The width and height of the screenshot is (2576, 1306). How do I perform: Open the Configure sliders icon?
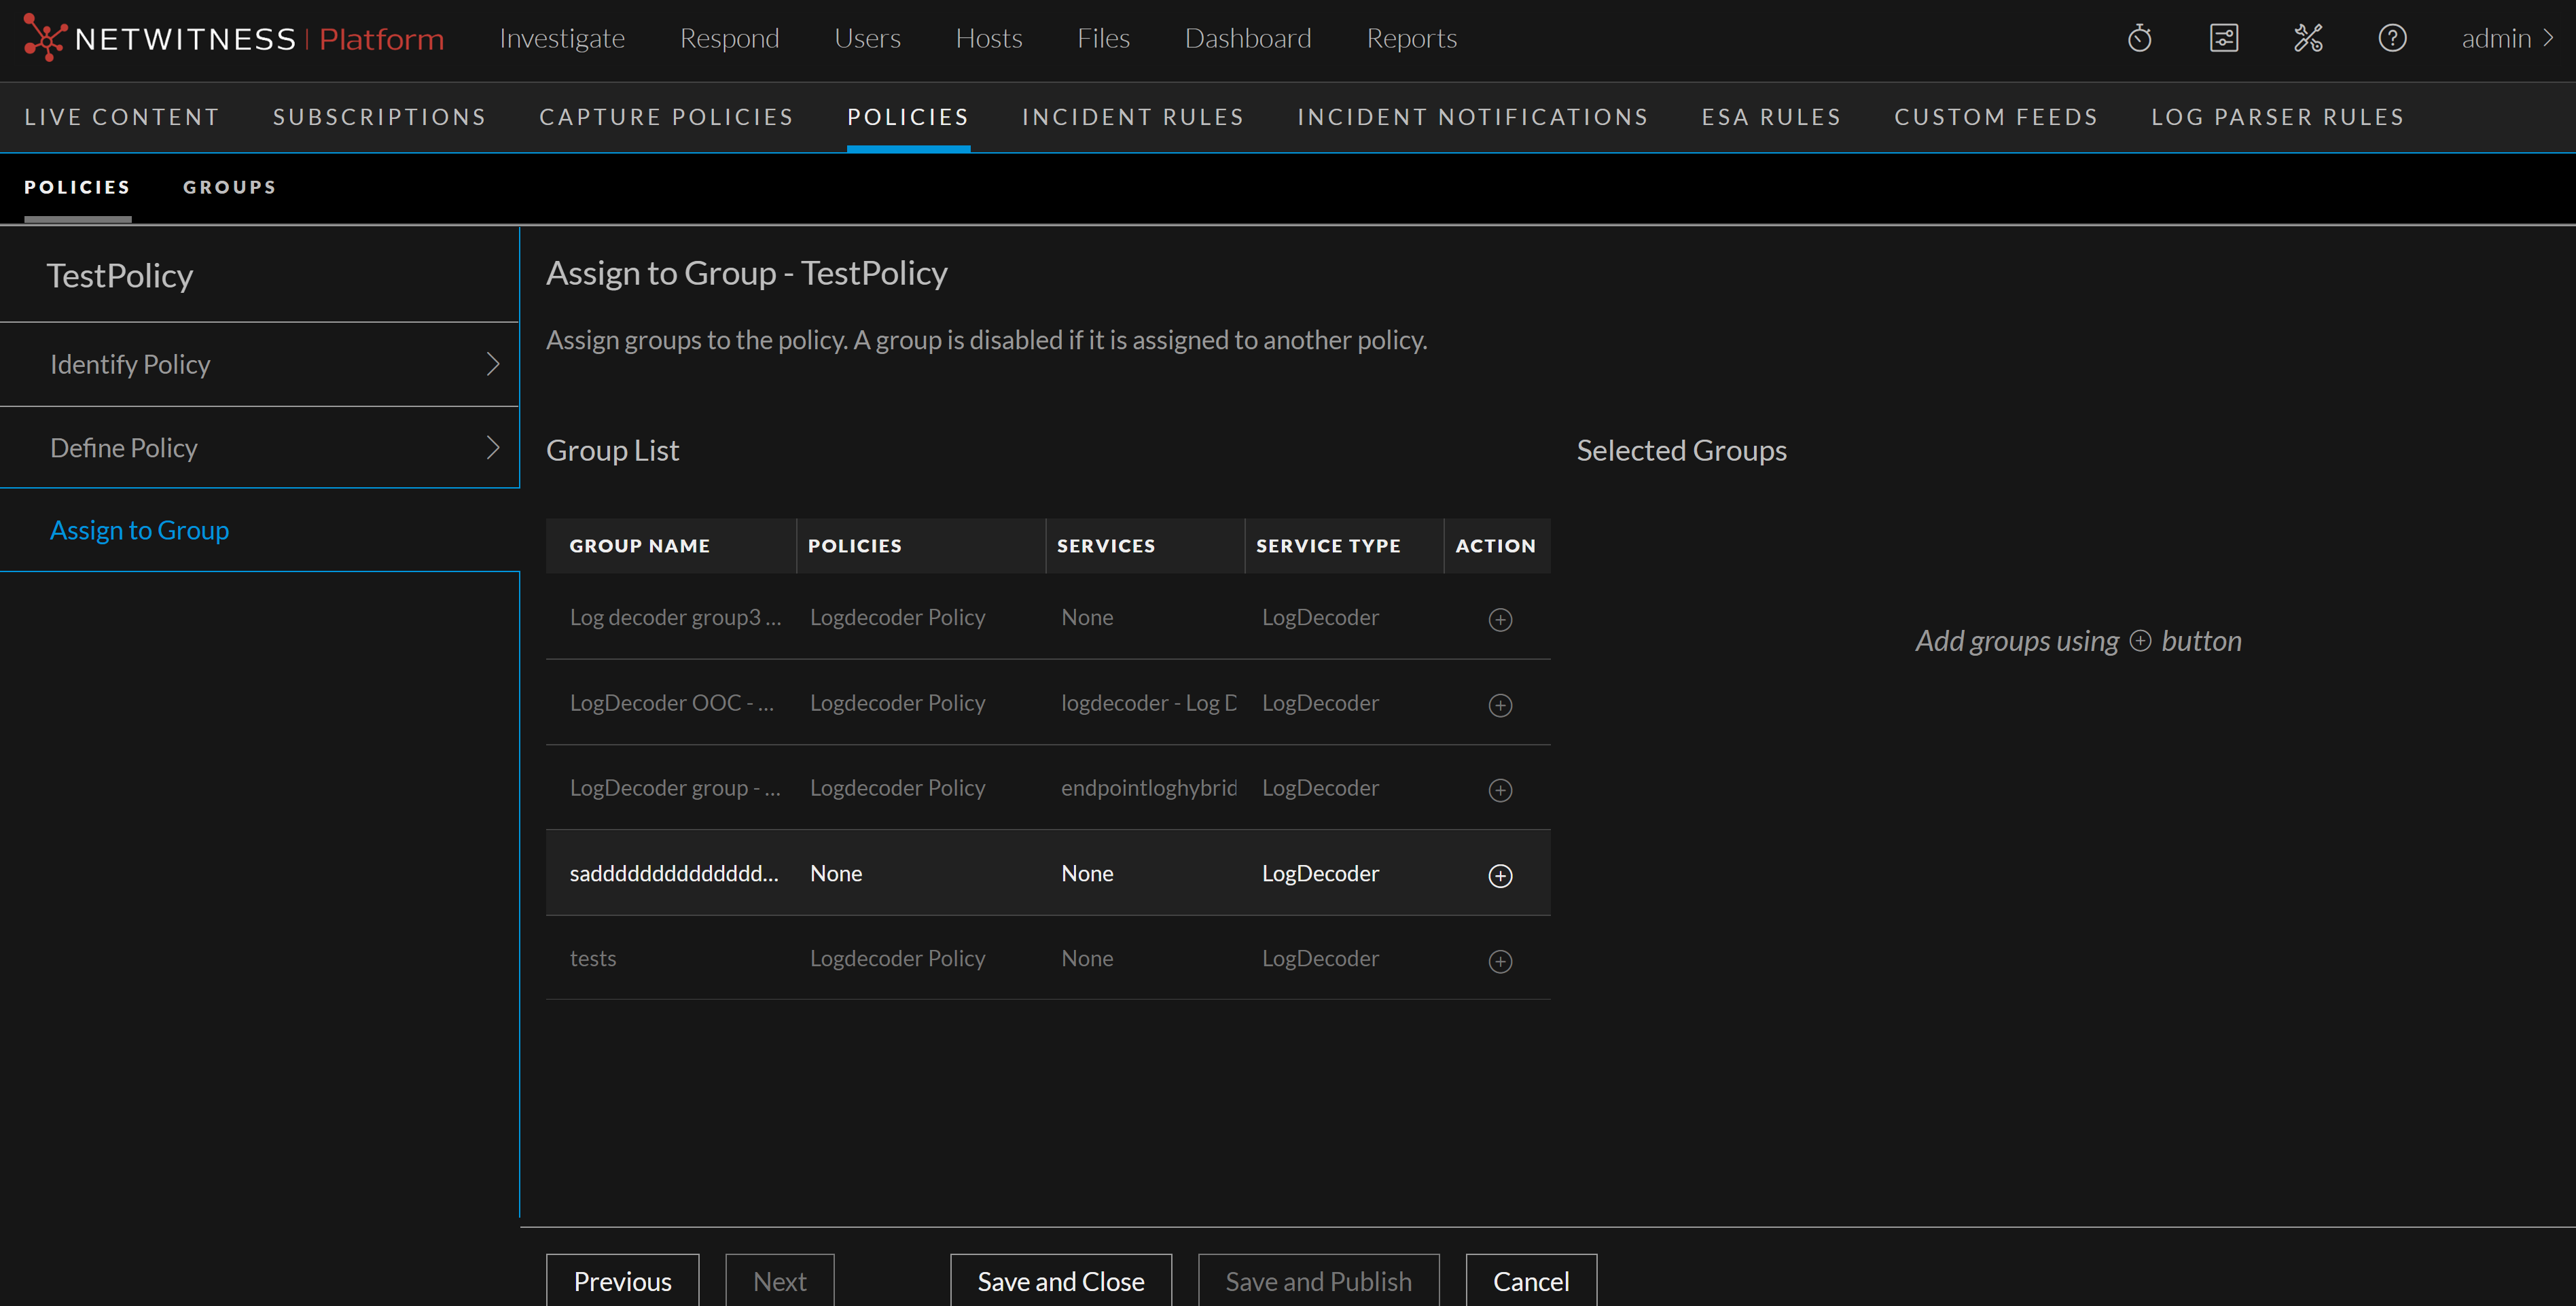(2223, 39)
